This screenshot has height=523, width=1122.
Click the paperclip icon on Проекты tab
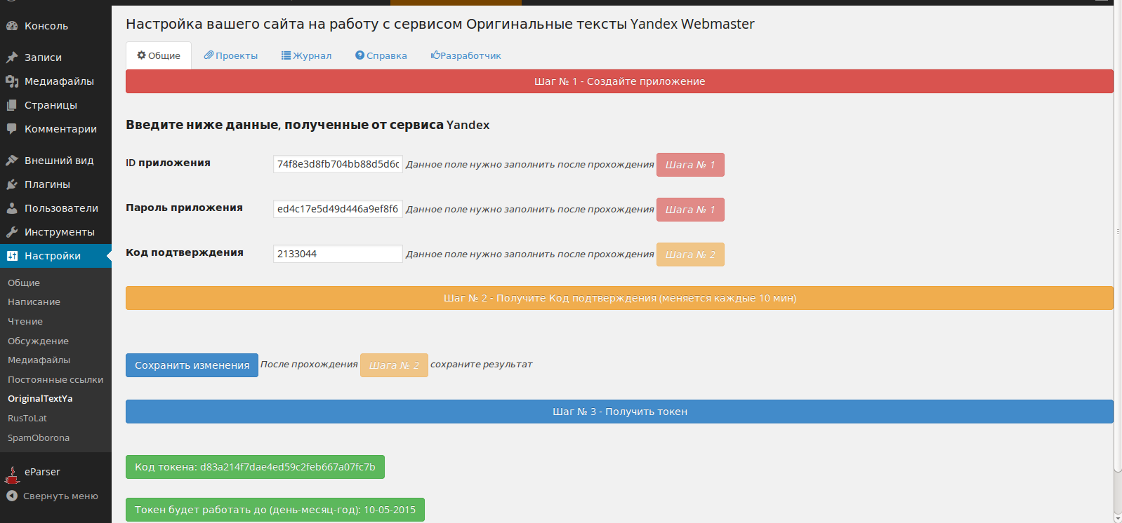209,55
